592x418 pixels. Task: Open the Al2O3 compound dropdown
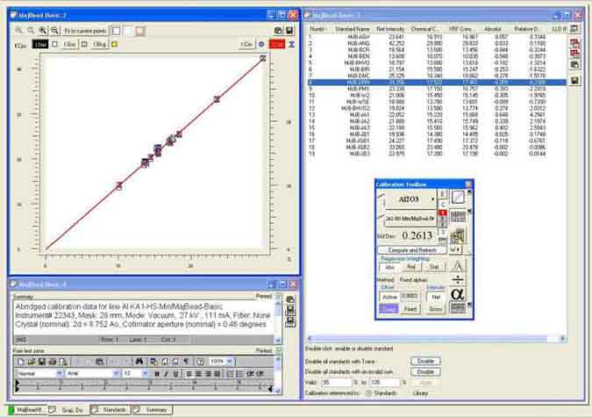[432, 199]
